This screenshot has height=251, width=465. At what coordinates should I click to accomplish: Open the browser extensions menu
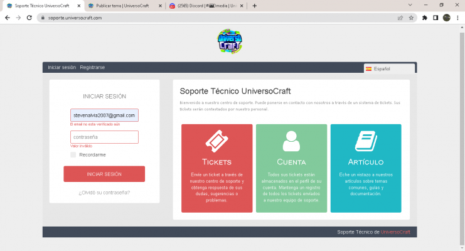click(425, 18)
